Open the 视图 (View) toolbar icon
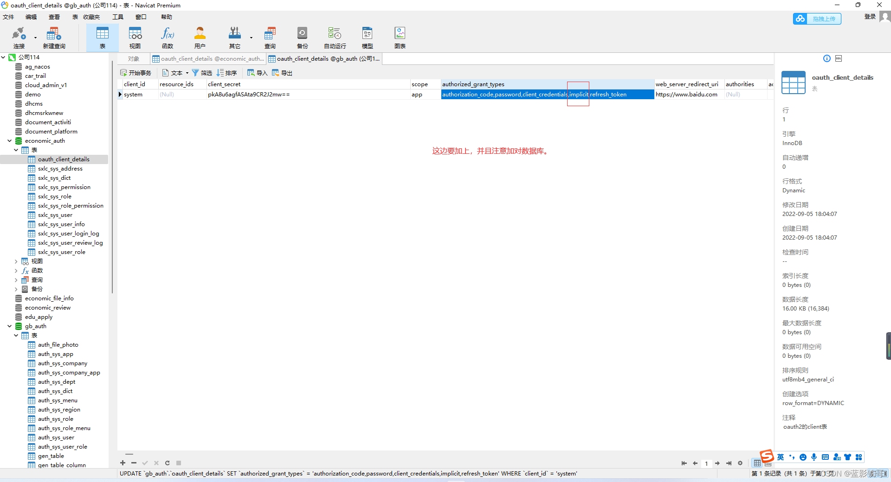The height and width of the screenshot is (482, 891). coord(135,37)
